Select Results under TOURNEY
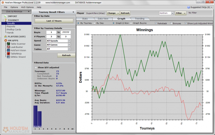The image size is (215, 135). tap(11, 23)
